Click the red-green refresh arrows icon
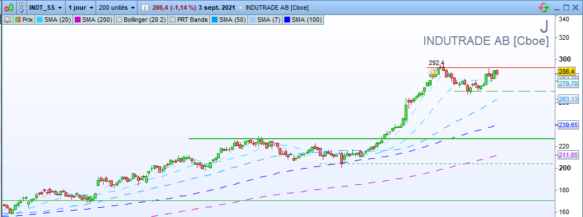 coord(544,7)
